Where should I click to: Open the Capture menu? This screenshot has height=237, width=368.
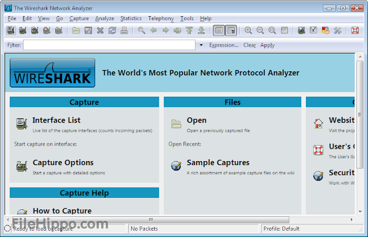pyautogui.click(x=79, y=18)
